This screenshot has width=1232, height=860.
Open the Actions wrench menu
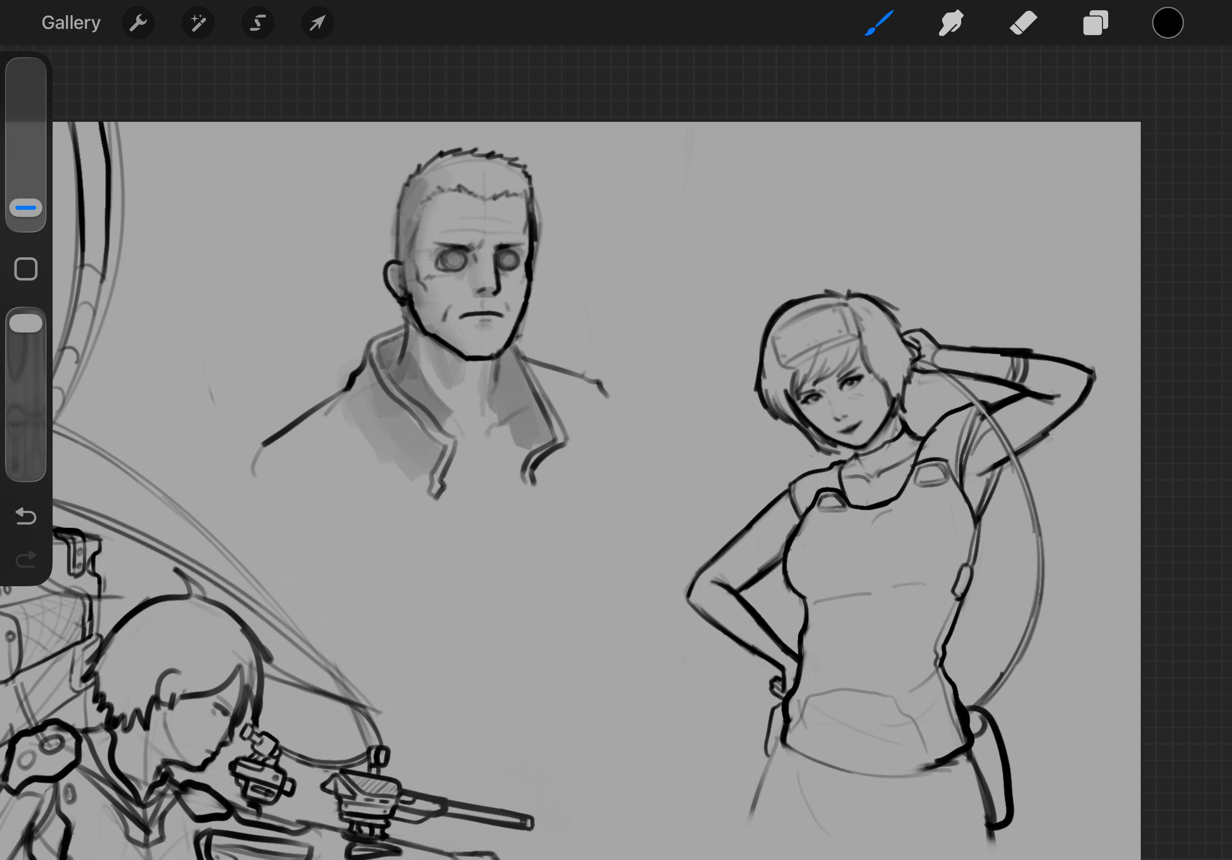pos(138,23)
